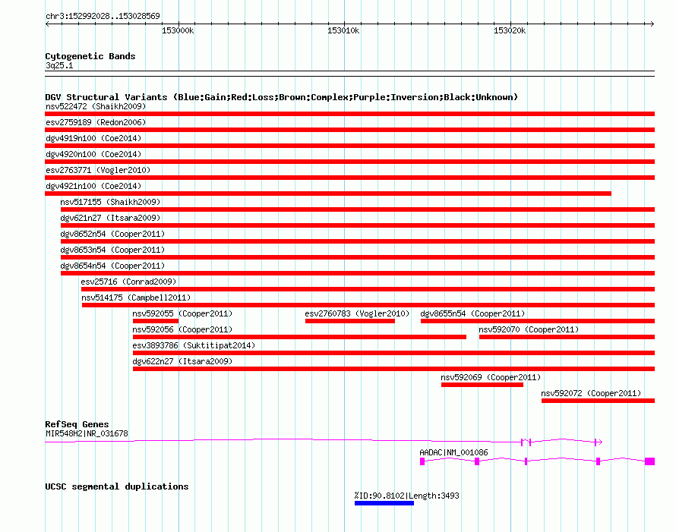The image size is (676, 532).
Task: Open dgv8652n54 (Cooper2011) variant
Action: point(112,234)
